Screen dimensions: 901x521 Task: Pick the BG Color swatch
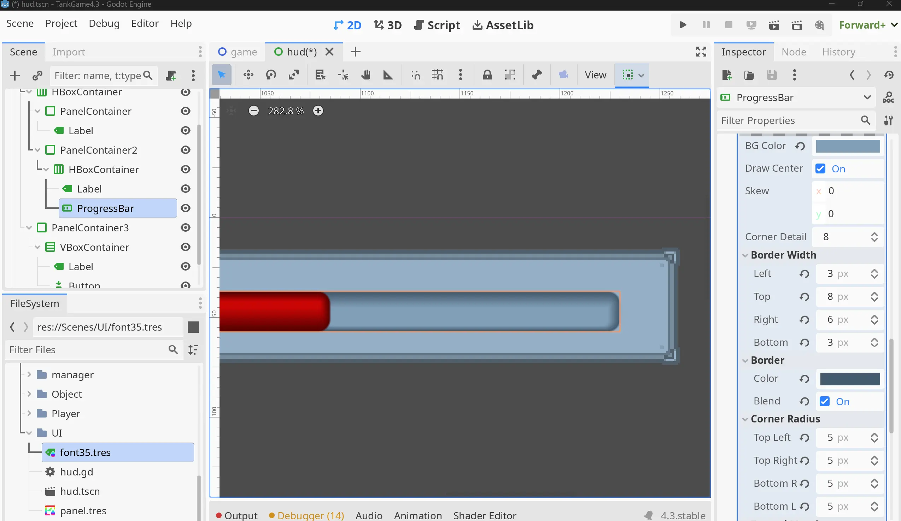click(x=848, y=146)
